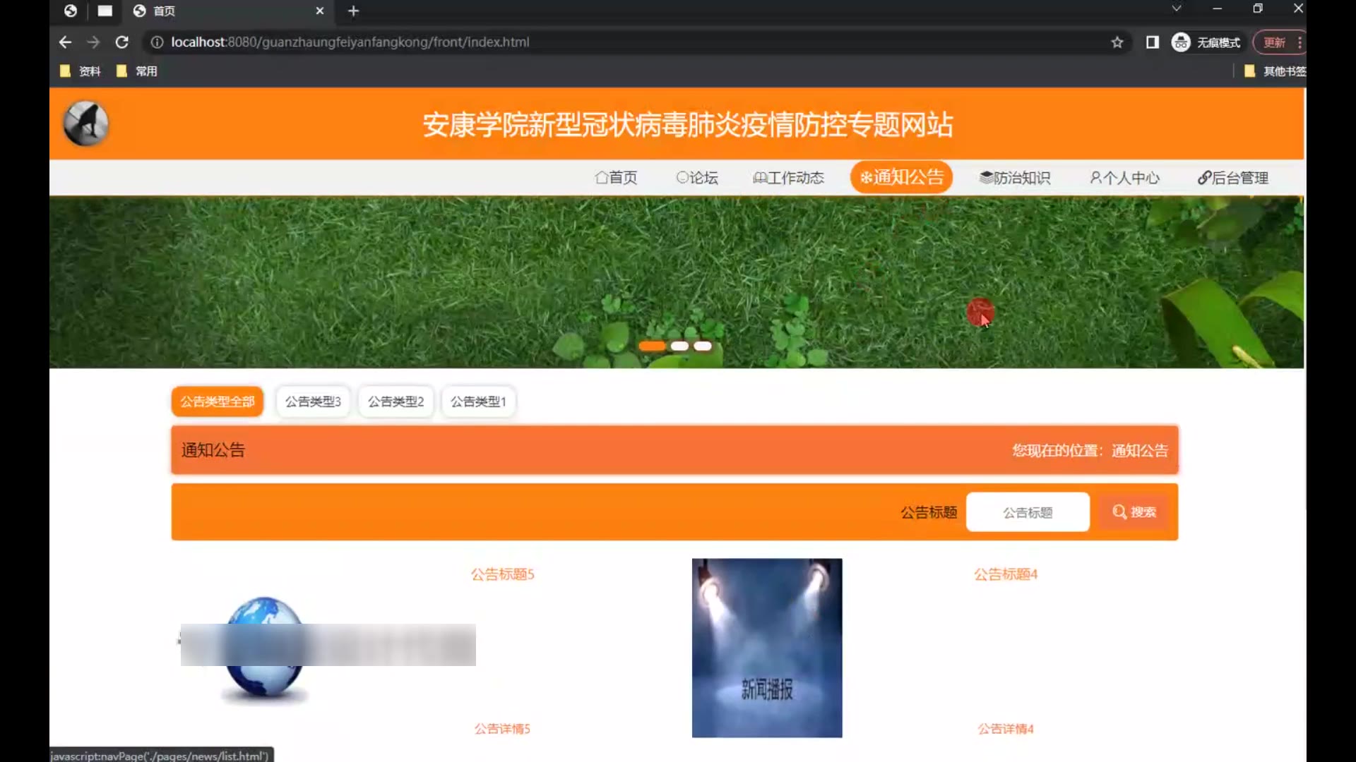Click the site logo avatar

[x=85, y=123]
